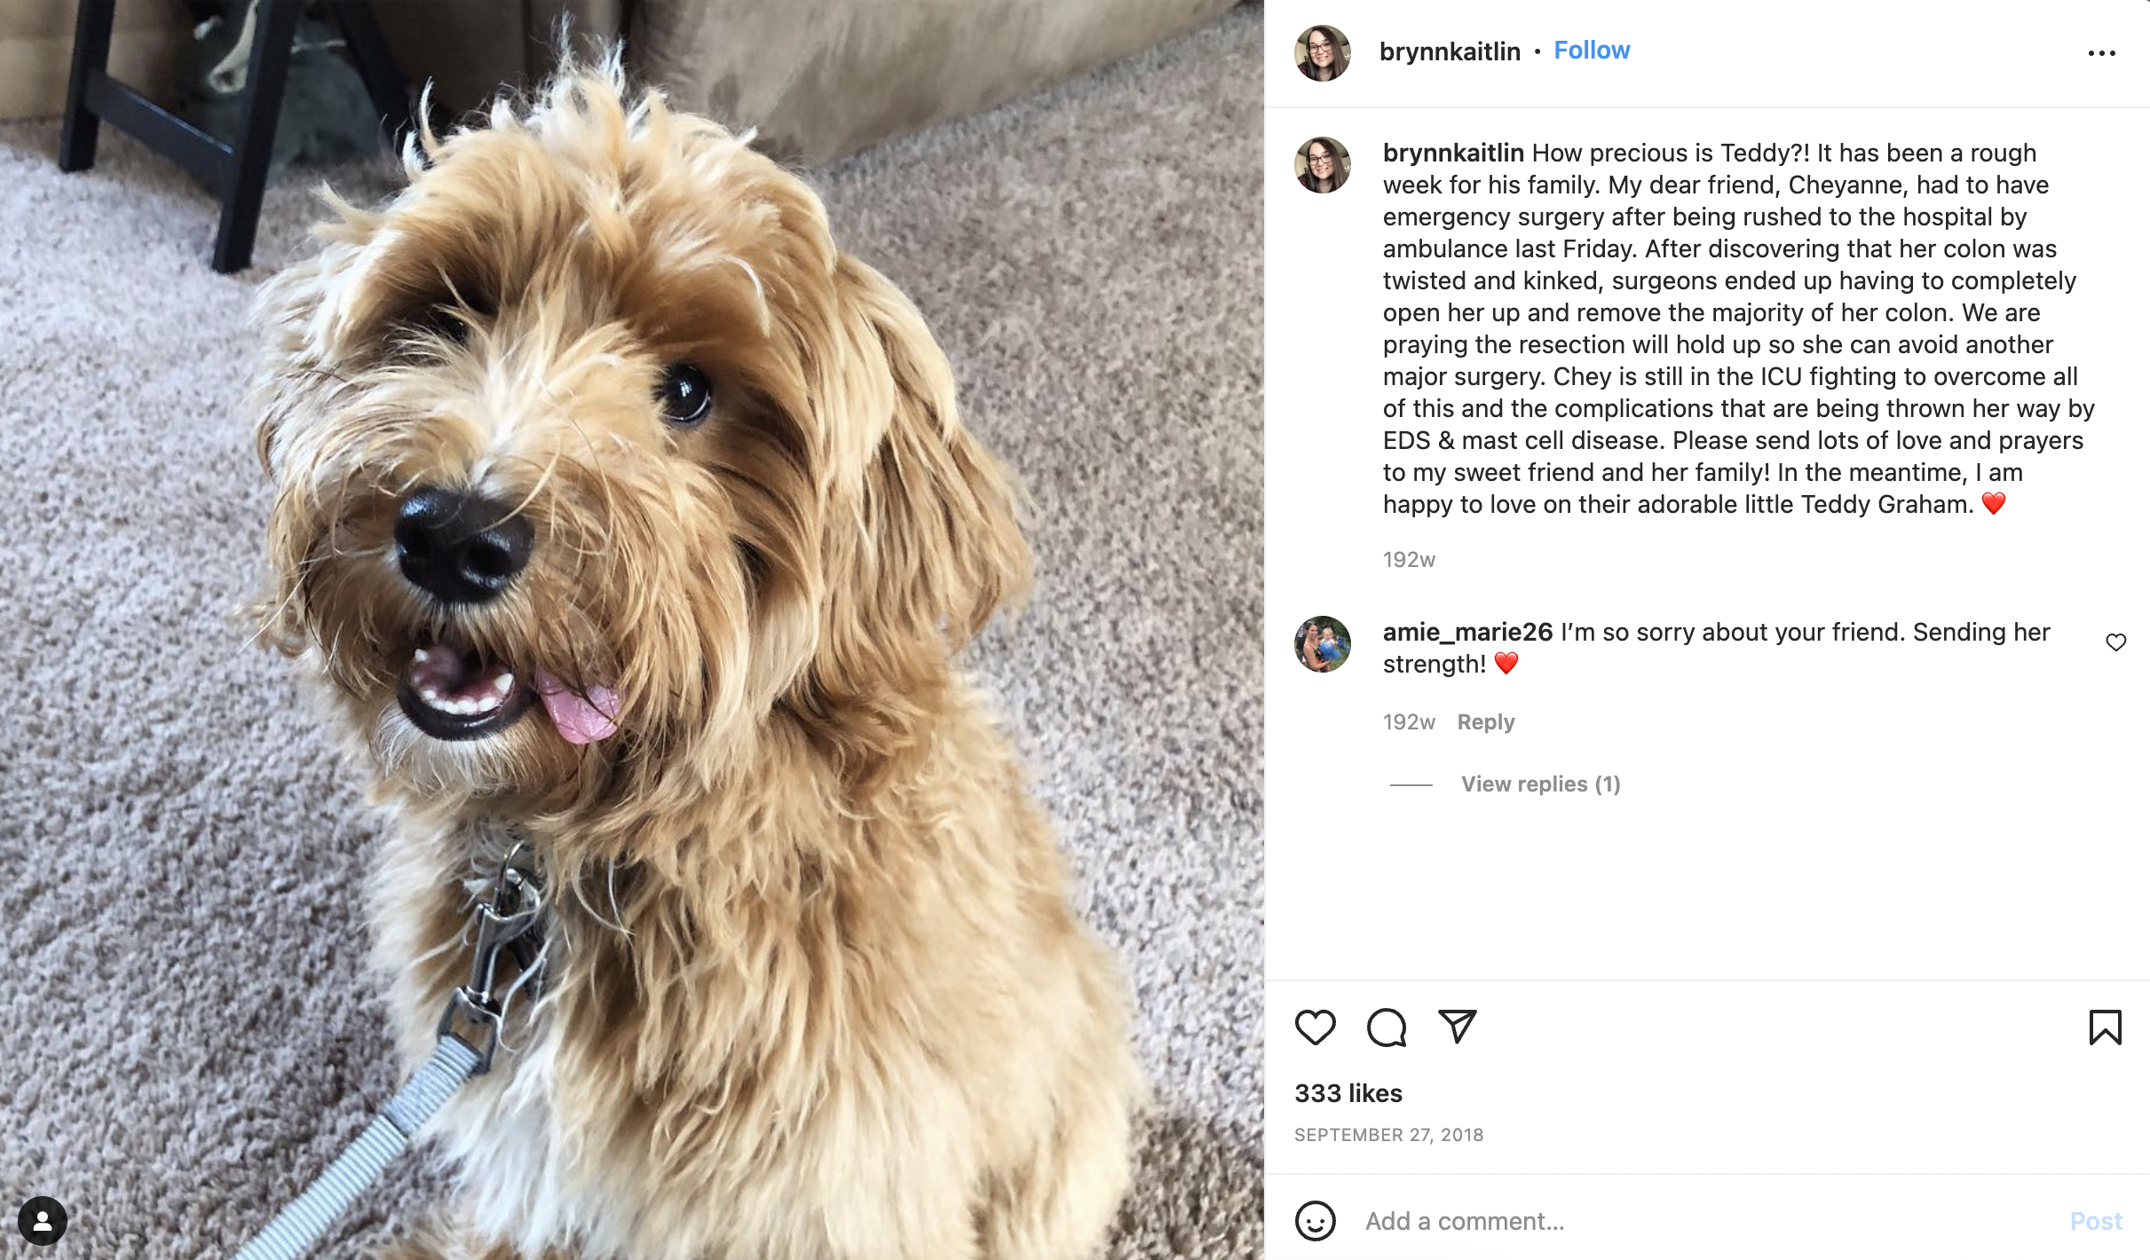Viewport: 2150px width, 1260px height.
Task: Open the comment speech bubble icon
Action: [1387, 1028]
